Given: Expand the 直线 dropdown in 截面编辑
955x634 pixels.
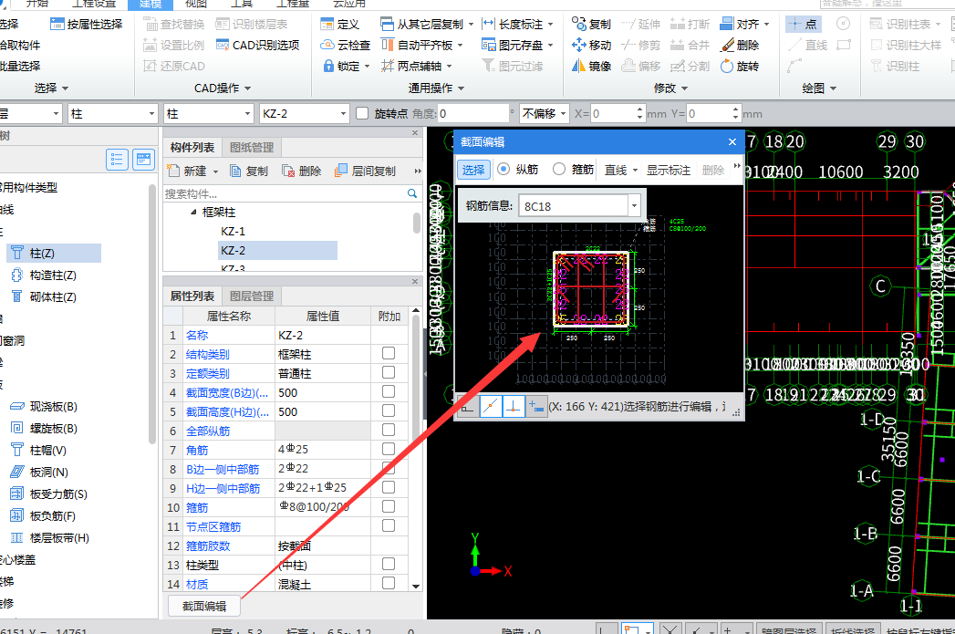Looking at the screenshot, I should click(x=635, y=170).
